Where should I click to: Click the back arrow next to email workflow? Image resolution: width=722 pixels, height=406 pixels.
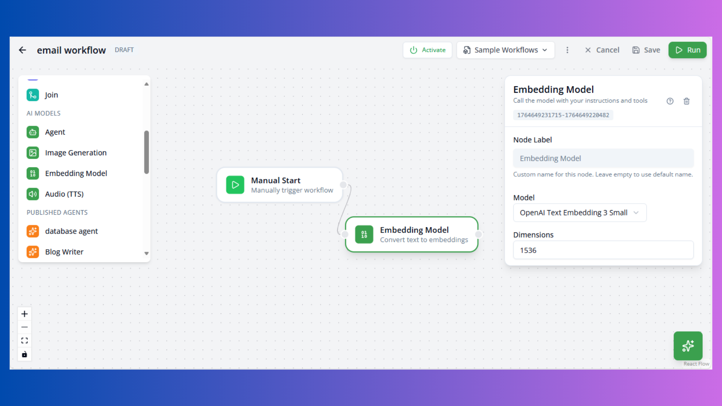pyautogui.click(x=23, y=50)
